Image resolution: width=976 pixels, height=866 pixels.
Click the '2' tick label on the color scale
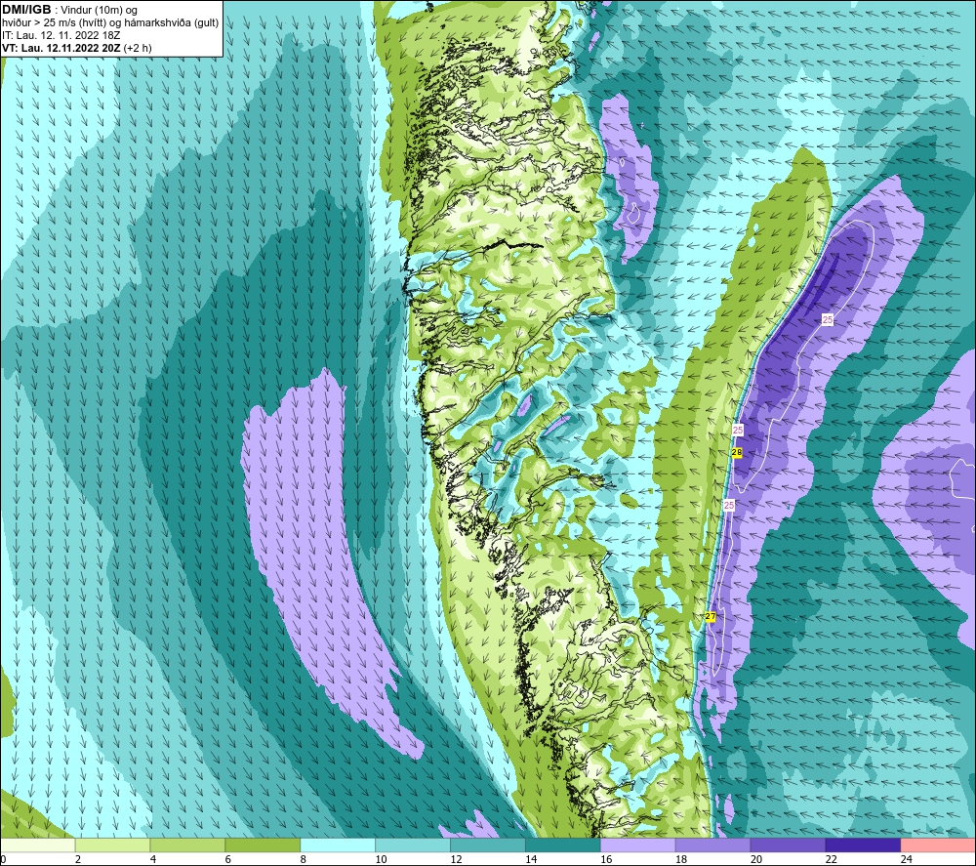pyautogui.click(x=78, y=859)
